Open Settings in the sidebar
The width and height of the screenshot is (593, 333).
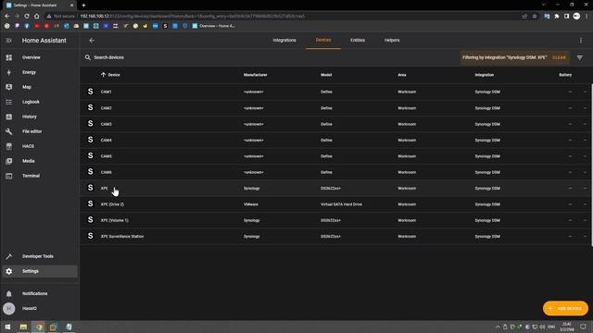[x=40, y=271]
